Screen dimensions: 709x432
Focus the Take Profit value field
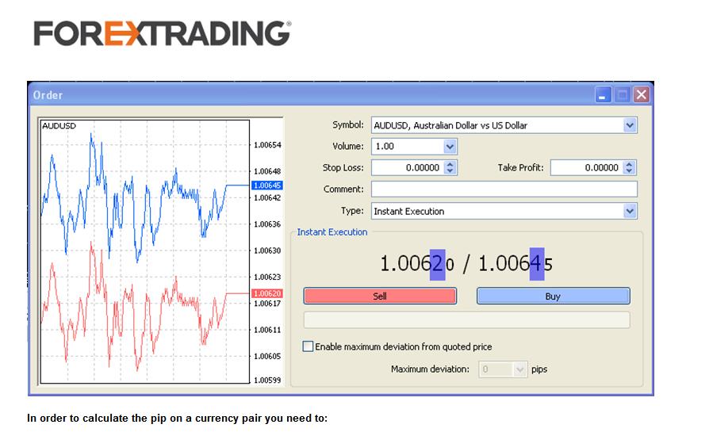tap(586, 168)
